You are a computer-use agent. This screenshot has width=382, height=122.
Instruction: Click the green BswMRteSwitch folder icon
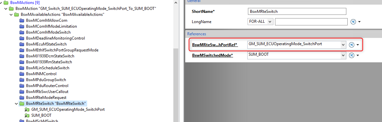point(22,104)
